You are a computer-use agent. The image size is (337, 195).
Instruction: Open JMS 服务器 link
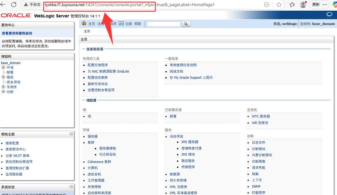190,142
